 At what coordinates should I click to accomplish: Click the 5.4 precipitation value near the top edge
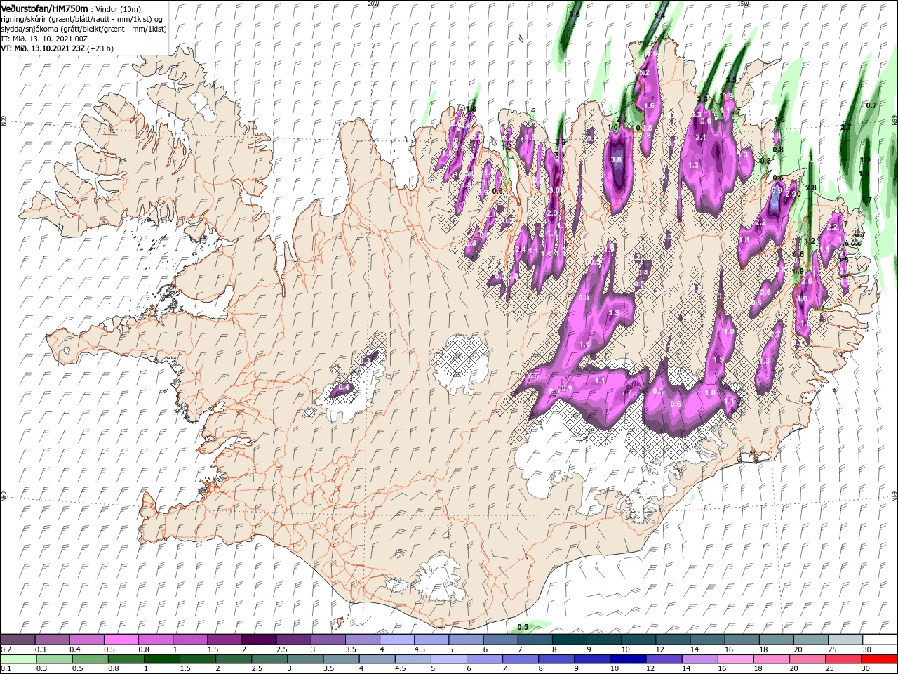pyautogui.click(x=659, y=15)
